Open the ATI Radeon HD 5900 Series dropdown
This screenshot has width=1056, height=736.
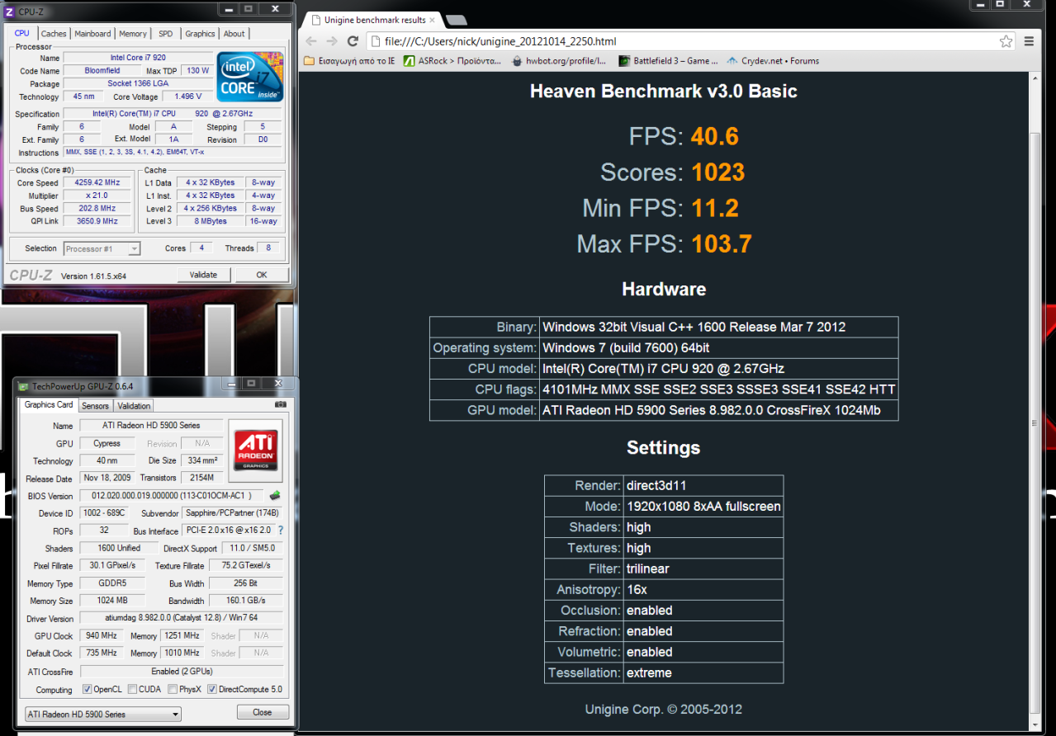(x=103, y=714)
